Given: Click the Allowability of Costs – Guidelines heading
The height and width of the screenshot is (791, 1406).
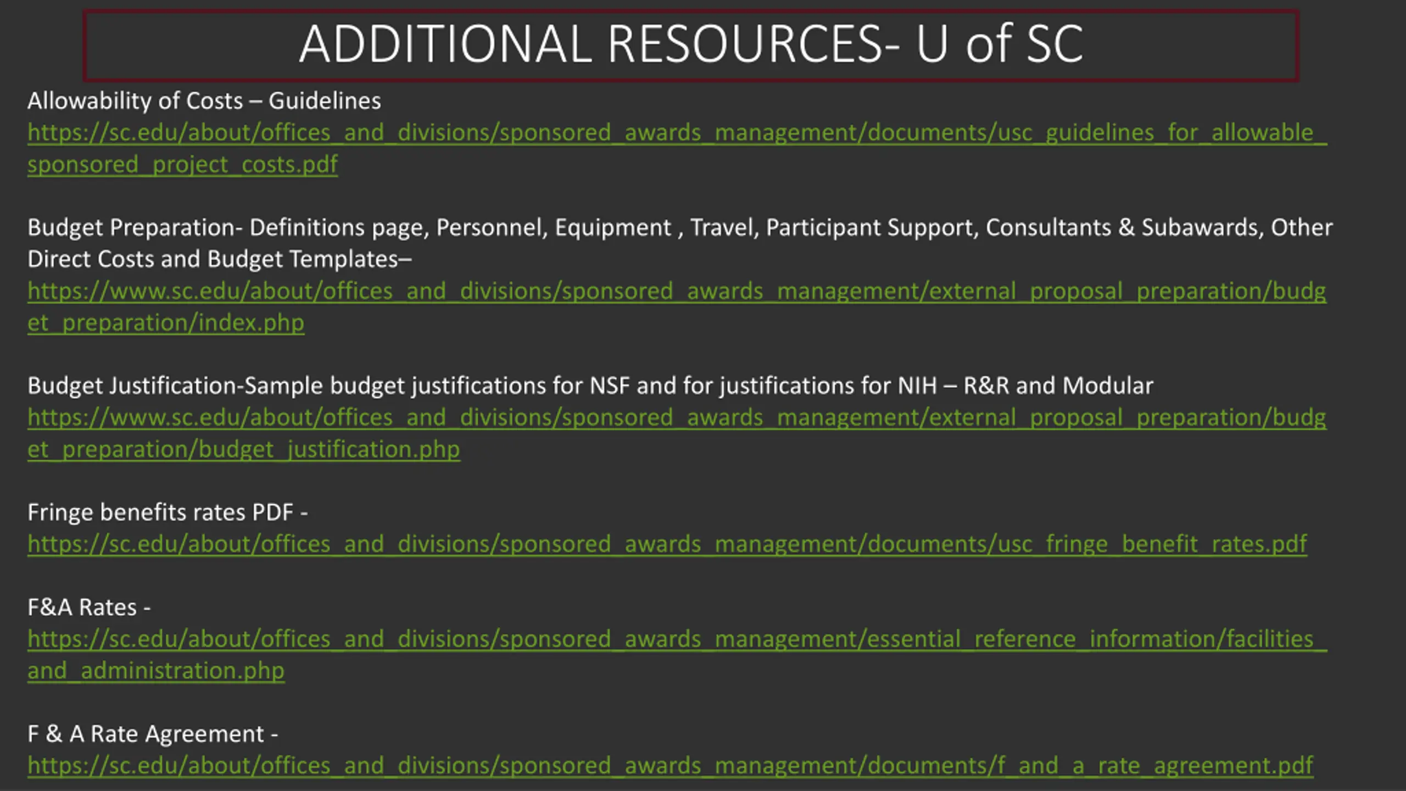Looking at the screenshot, I should point(204,101).
